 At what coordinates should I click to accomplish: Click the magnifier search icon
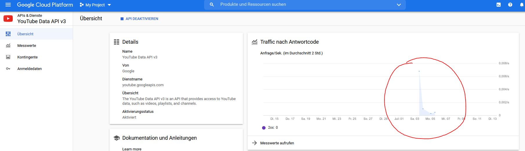pyautogui.click(x=212, y=5)
